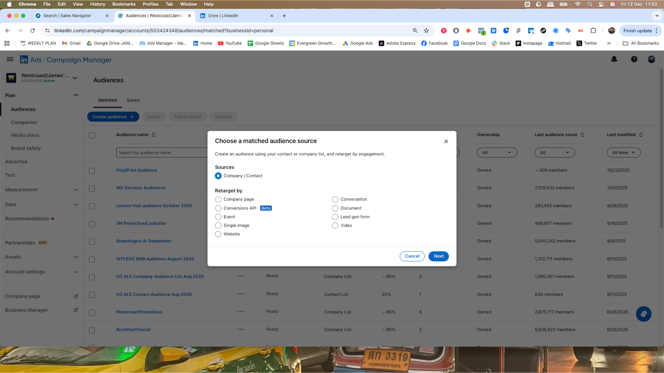Viewport: 664px width, 373px height.
Task: Select the Video retarget radio button
Action: (x=335, y=226)
